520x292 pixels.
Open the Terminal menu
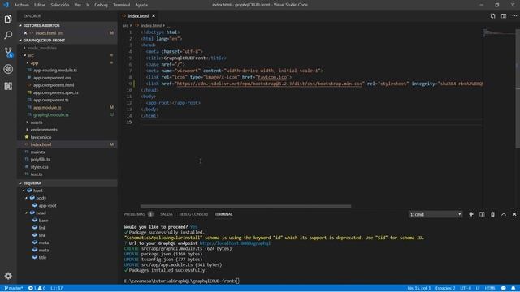tap(121, 5)
